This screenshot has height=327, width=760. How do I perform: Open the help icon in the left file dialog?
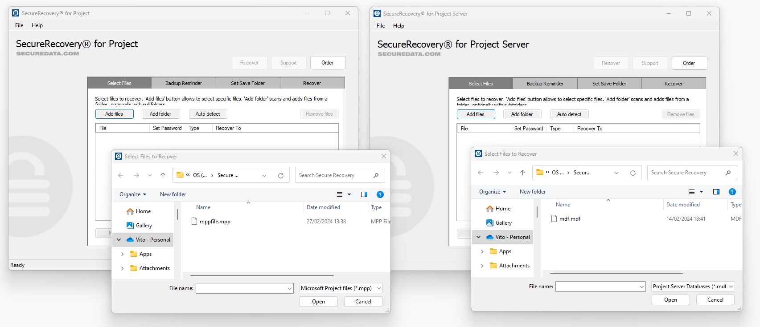(380, 194)
